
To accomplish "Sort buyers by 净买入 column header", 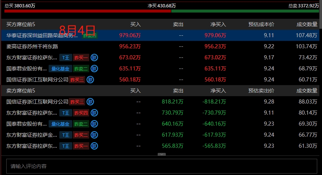I will [218, 24].
